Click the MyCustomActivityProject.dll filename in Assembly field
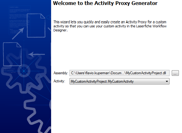Viewport: 182px width, 133px height. 146,73
